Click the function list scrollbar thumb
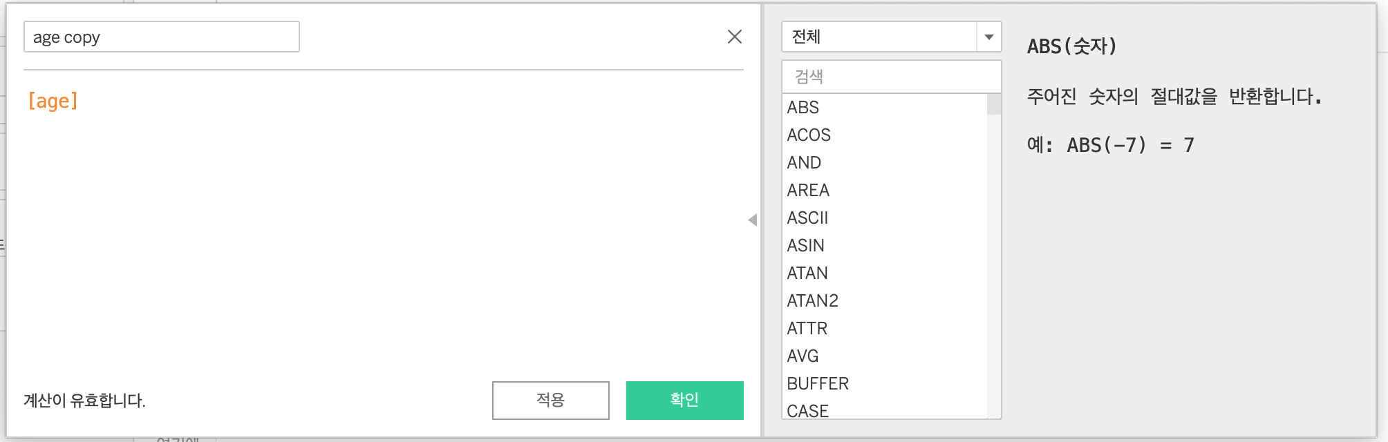Image resolution: width=1388 pixels, height=442 pixels. pyautogui.click(x=994, y=104)
